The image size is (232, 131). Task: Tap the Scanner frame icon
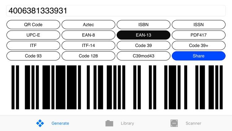coord(174,123)
